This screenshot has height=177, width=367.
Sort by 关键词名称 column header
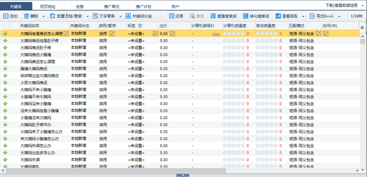click(x=44, y=26)
